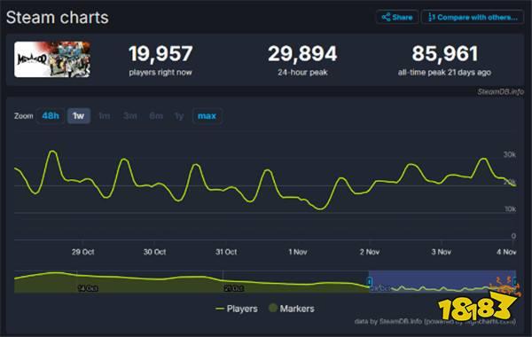Select the 1w zoom range
Image resolution: width=532 pixels, height=337 pixels.
[79, 116]
